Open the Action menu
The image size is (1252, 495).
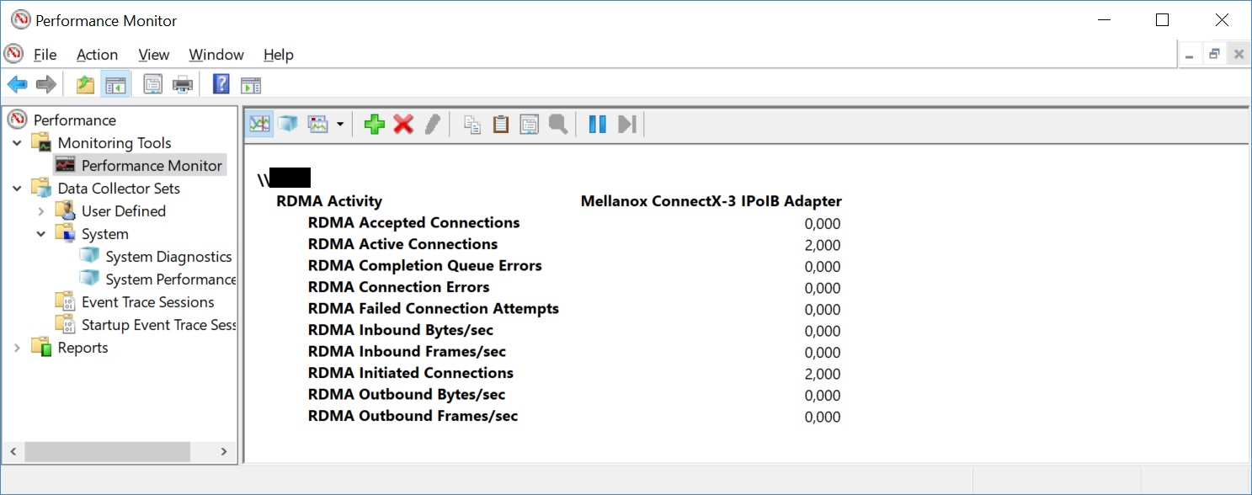point(97,54)
